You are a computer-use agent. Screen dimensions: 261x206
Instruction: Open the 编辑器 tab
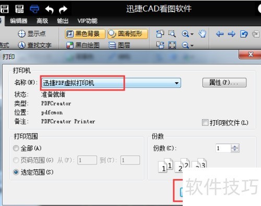point(19,21)
